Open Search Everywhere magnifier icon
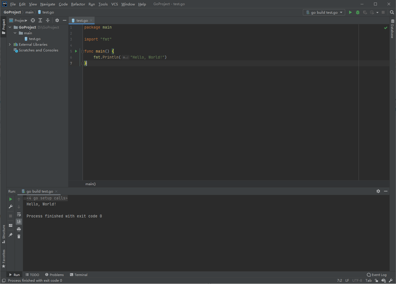Image resolution: width=396 pixels, height=284 pixels. pyautogui.click(x=392, y=12)
